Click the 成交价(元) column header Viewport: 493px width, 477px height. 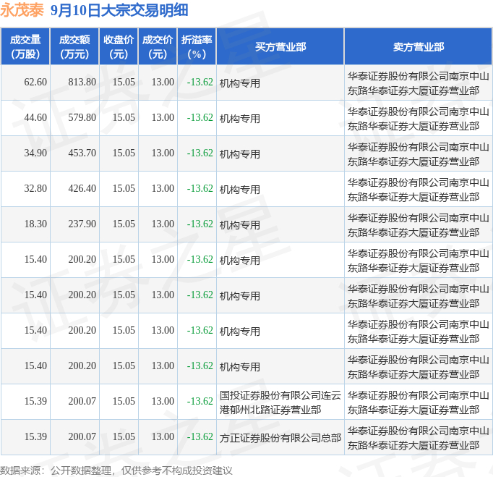pyautogui.click(x=158, y=47)
